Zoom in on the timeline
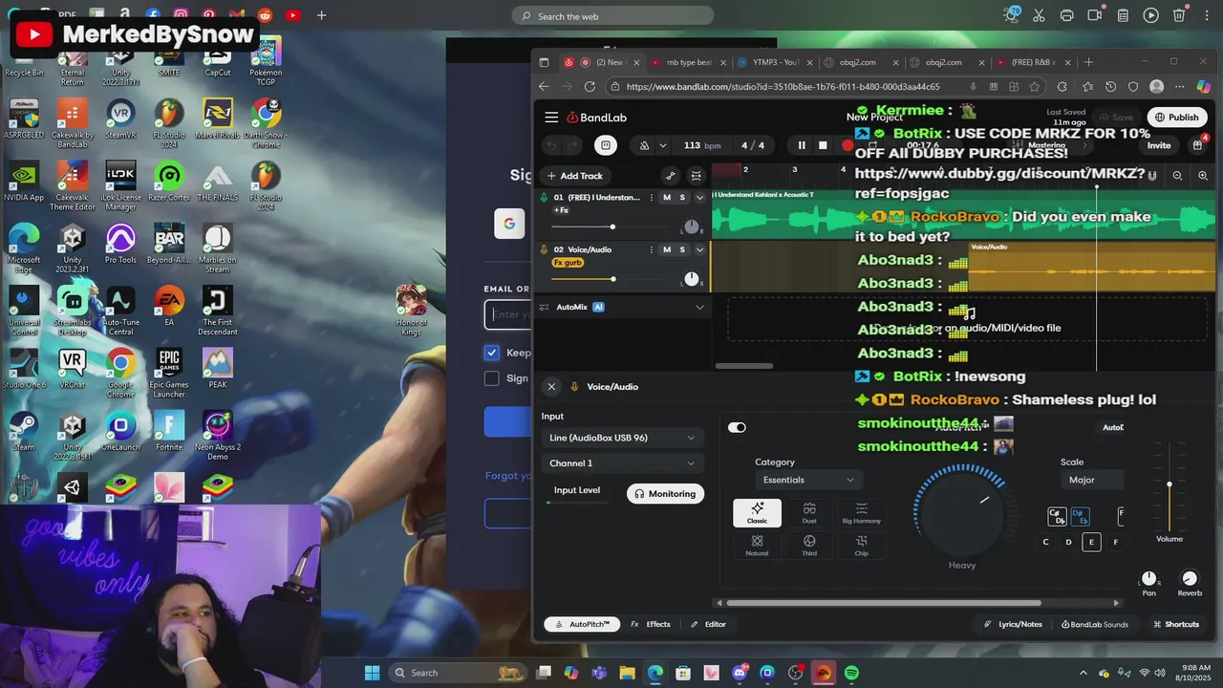Image resolution: width=1223 pixels, height=688 pixels. click(1203, 176)
